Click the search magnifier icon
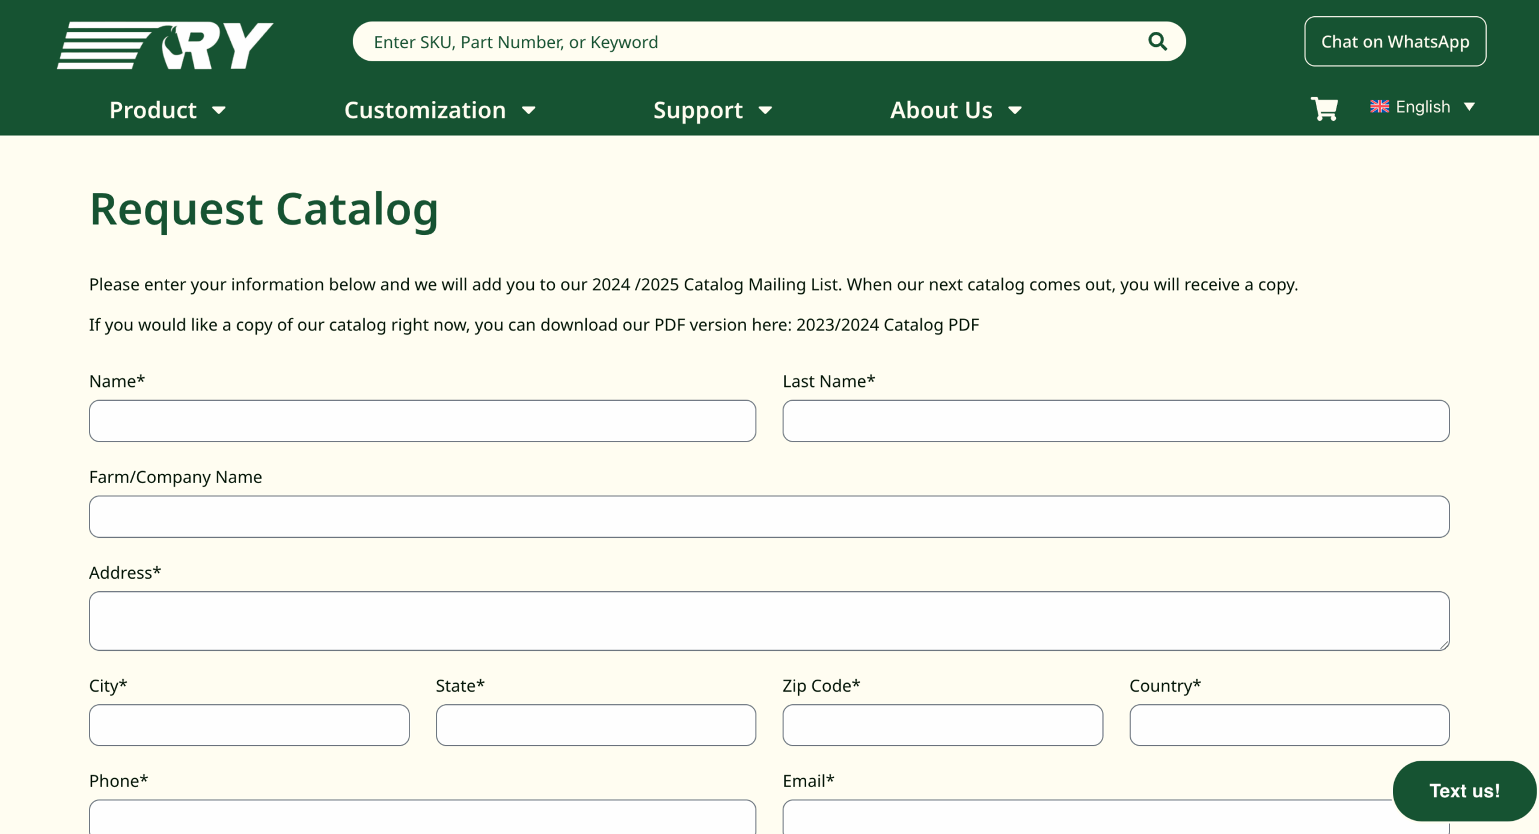Screen dimensions: 1539x834 click(x=1157, y=41)
